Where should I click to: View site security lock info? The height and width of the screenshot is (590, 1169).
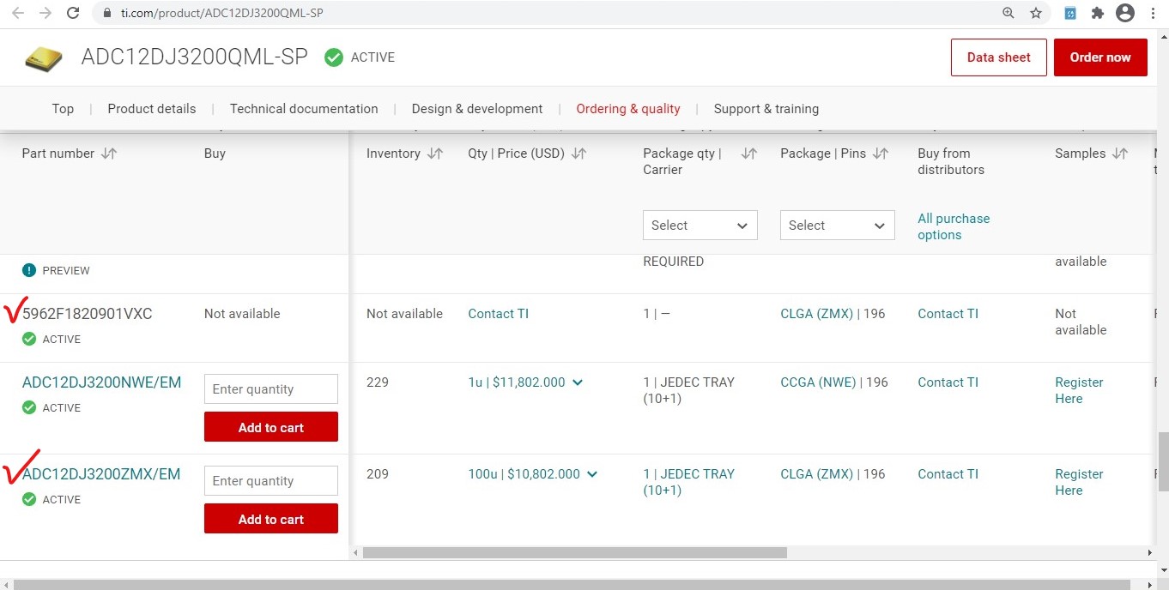(106, 13)
